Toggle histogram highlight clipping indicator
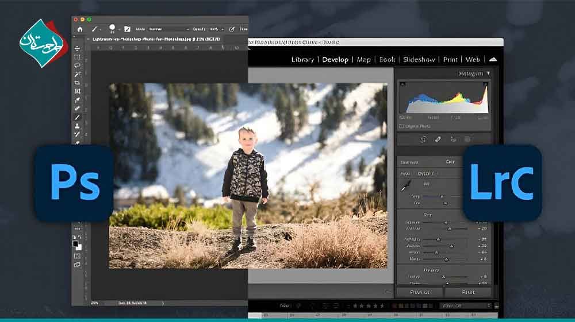Viewport: 575px width, 322px height. pos(485,84)
